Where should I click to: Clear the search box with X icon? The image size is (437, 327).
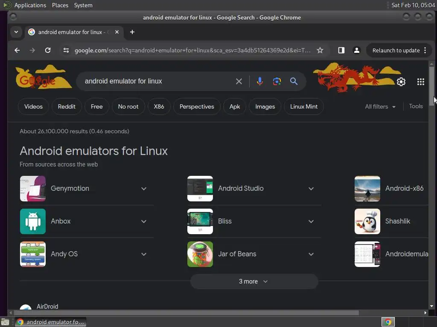coord(239,81)
